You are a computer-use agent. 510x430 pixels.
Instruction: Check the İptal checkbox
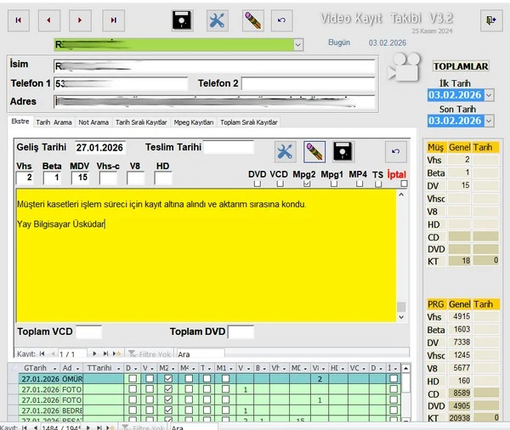pyautogui.click(x=403, y=184)
